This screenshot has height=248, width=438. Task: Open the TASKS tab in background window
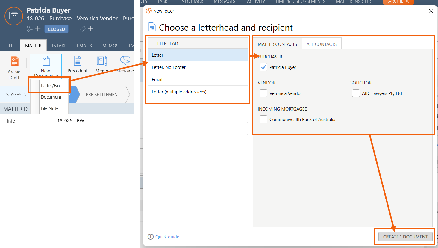point(164,2)
